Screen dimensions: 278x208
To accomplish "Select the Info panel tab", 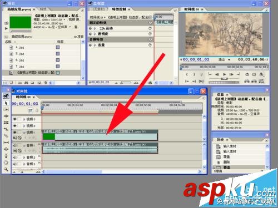I will 220,94.
